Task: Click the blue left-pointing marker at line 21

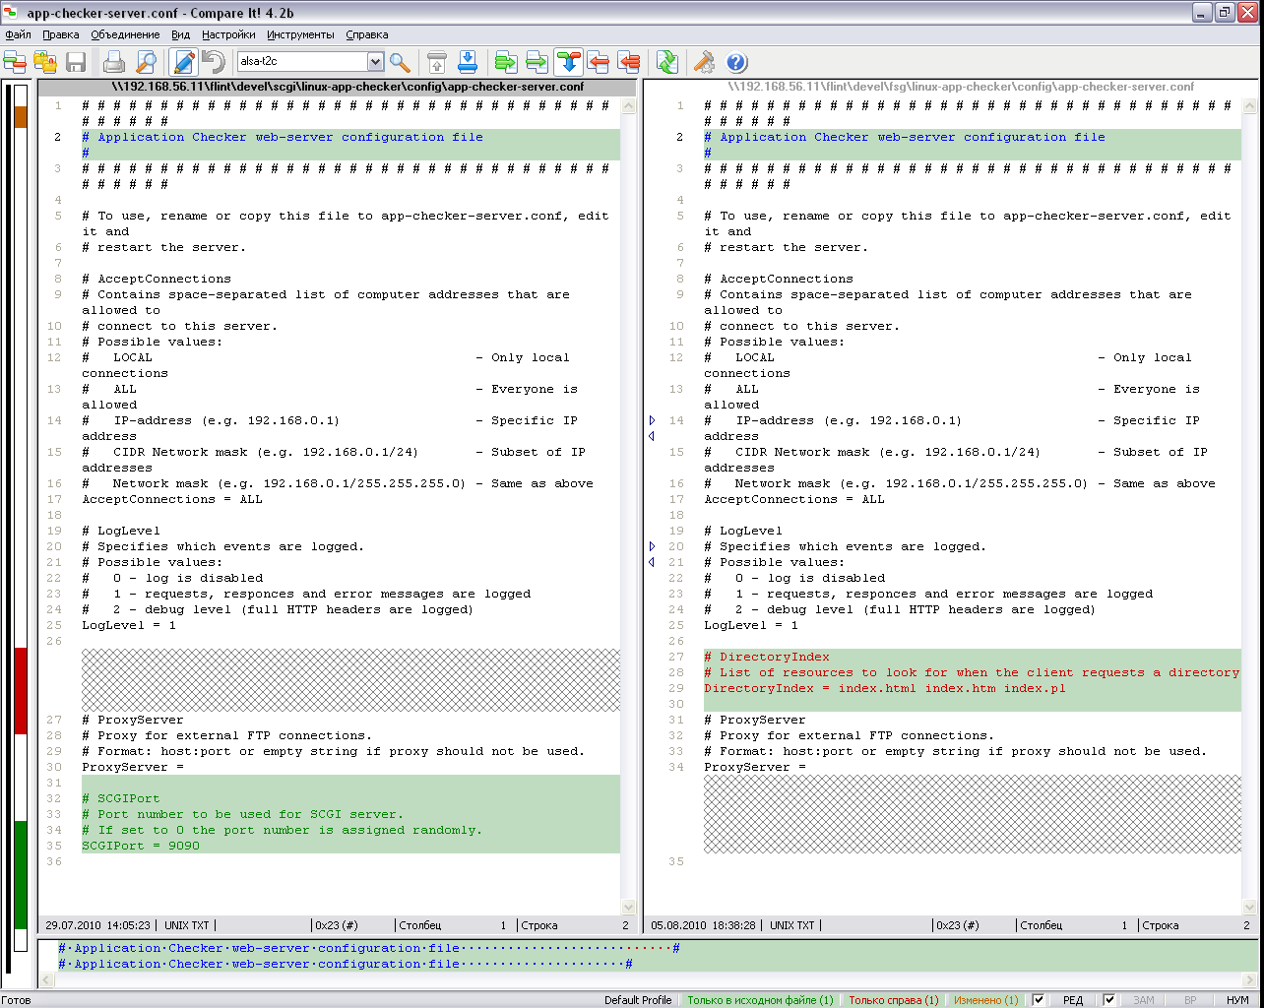Action: coord(652,562)
